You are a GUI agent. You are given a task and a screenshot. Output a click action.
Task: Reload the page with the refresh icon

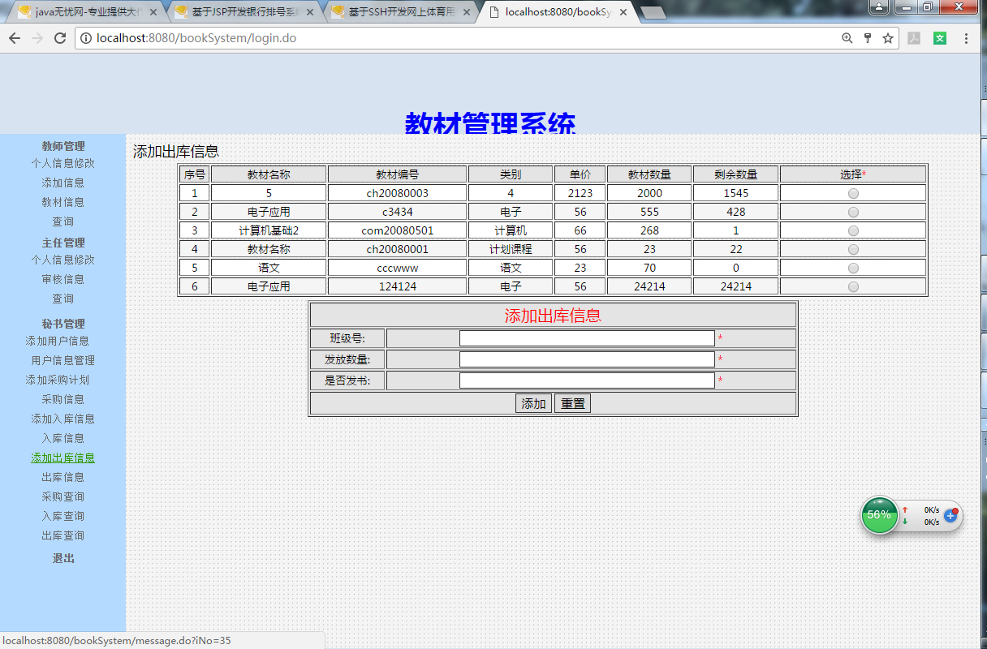pos(60,38)
